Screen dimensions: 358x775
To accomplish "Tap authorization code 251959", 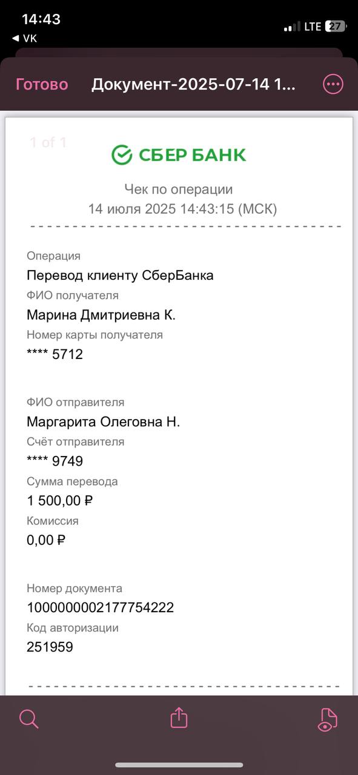I will [x=50, y=647].
